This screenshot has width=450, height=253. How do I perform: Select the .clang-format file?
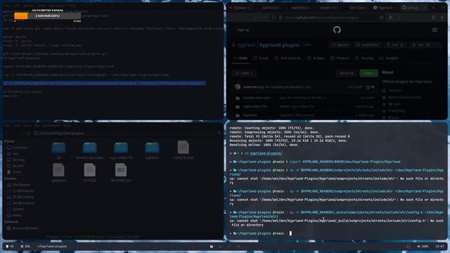[x=183, y=150]
